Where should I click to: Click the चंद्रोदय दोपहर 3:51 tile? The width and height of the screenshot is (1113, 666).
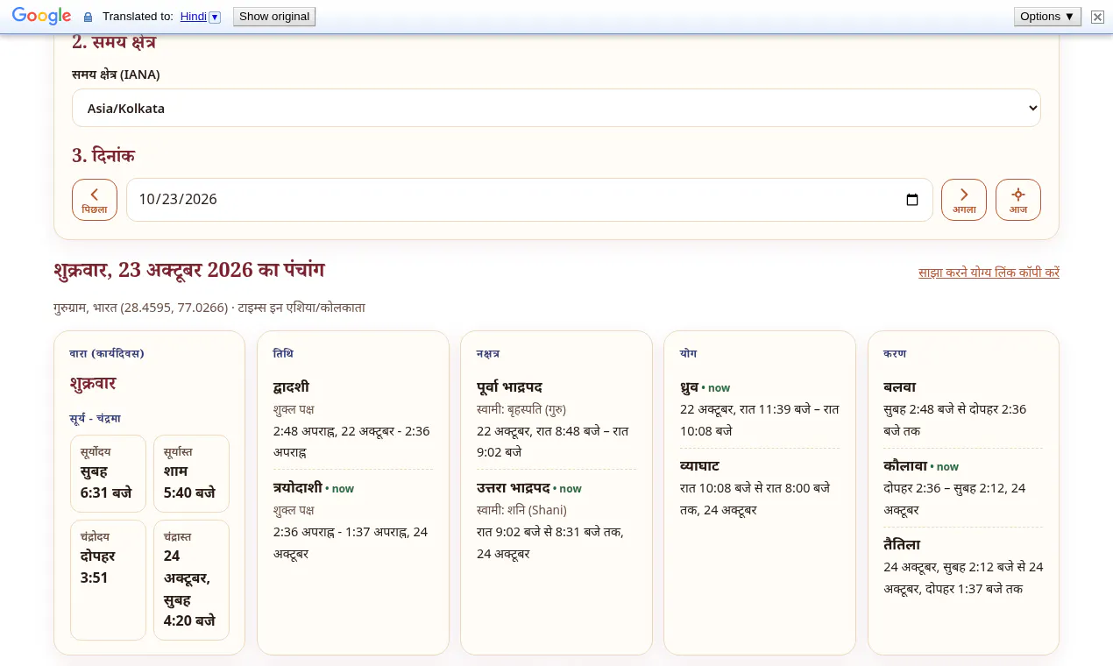tap(108, 580)
